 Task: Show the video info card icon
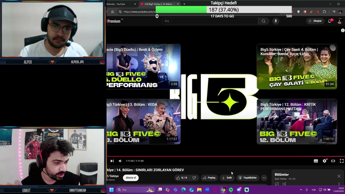(x=343, y=30)
